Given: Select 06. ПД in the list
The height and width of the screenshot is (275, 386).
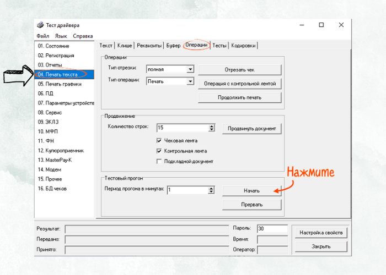Looking at the screenshot, I should [65, 94].
